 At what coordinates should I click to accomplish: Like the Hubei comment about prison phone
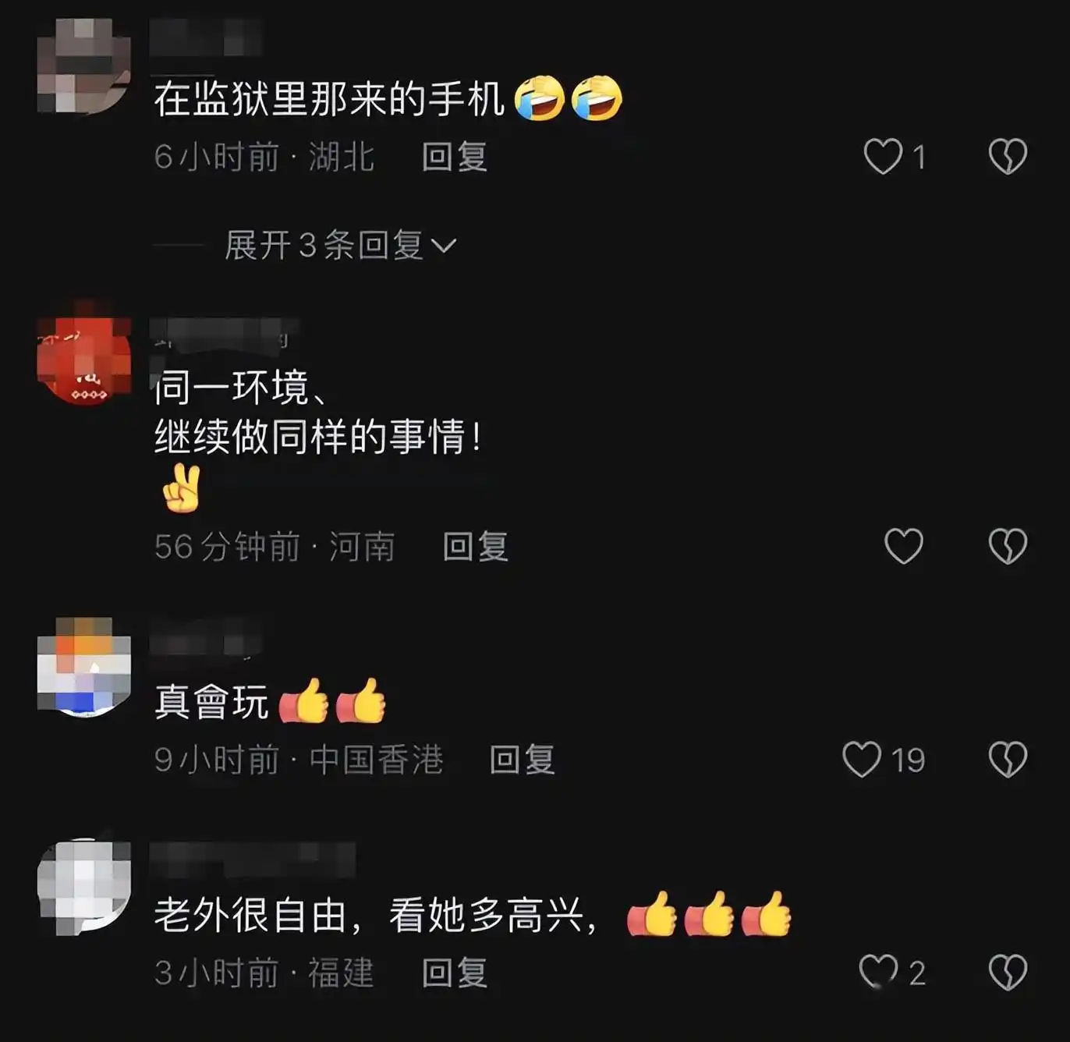883,156
